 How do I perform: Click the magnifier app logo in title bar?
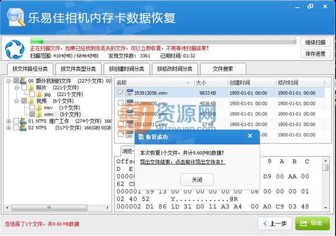[16, 17]
